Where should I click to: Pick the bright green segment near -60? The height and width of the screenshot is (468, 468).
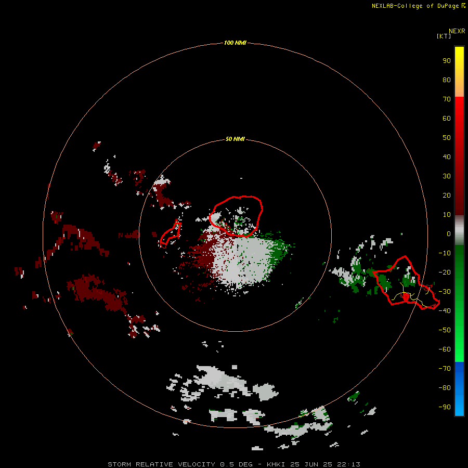[459, 349]
